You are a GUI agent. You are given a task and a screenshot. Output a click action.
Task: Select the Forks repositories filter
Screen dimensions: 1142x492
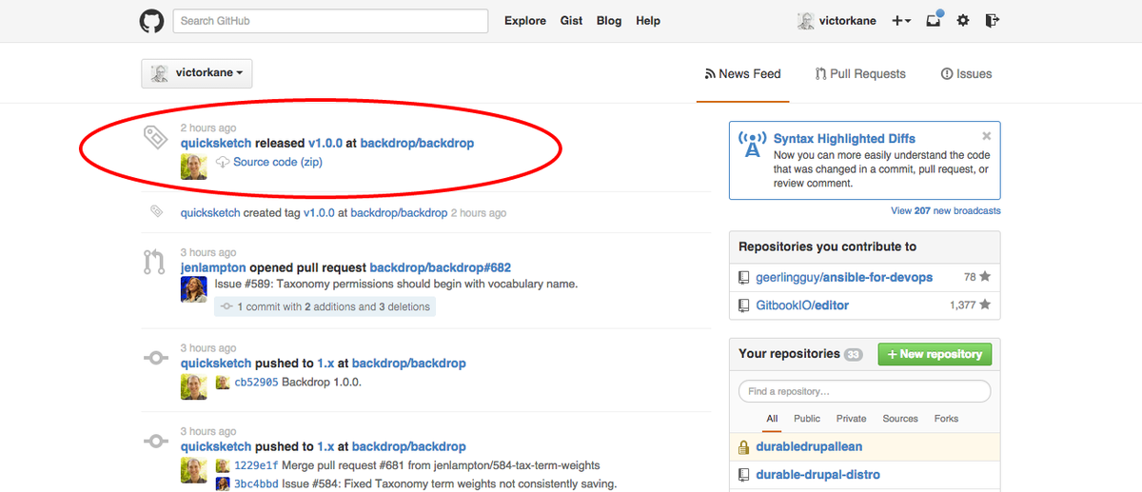click(x=947, y=419)
